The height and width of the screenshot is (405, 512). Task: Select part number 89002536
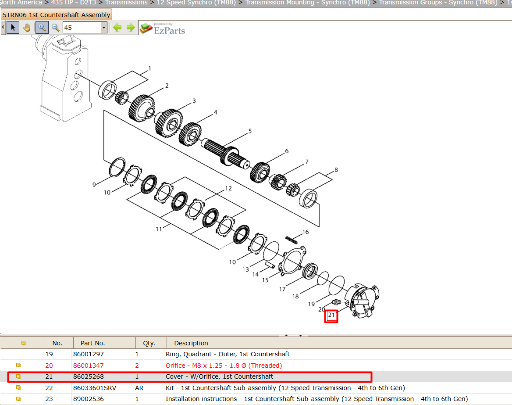pos(89,399)
